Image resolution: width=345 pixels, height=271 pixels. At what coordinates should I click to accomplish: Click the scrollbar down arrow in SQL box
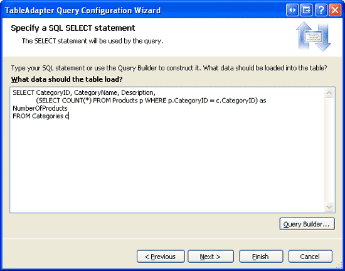[329, 207]
